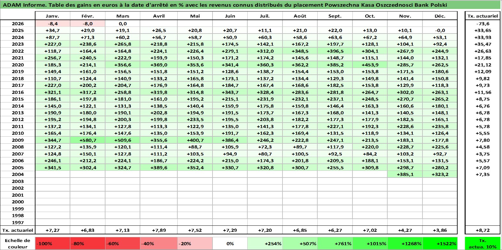Click the +265,8 cell for March 2023
The image size is (502, 250).
[123, 44]
